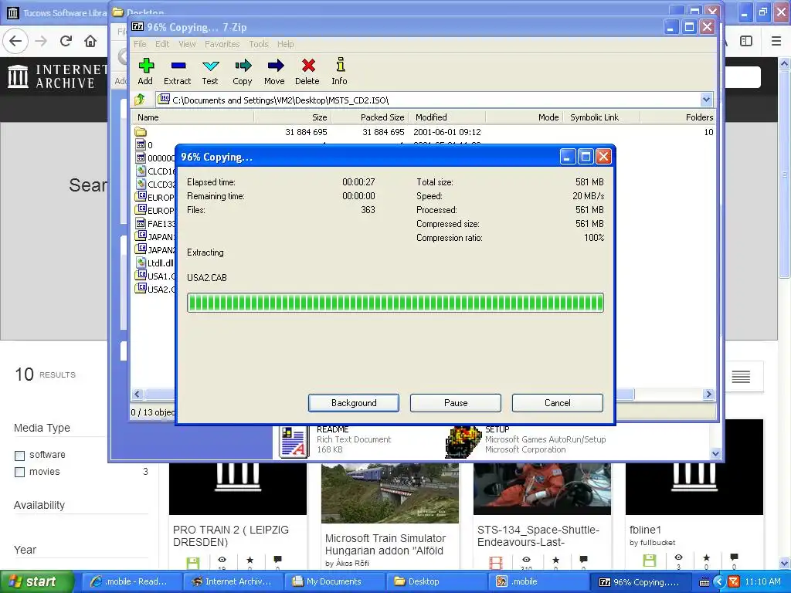The image size is (791, 593).
Task: Click the Background button
Action: pos(354,403)
